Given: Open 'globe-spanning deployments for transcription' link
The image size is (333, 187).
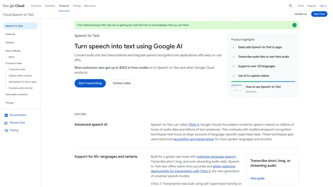Looking at the screenshot, I should [x=193, y=169].
